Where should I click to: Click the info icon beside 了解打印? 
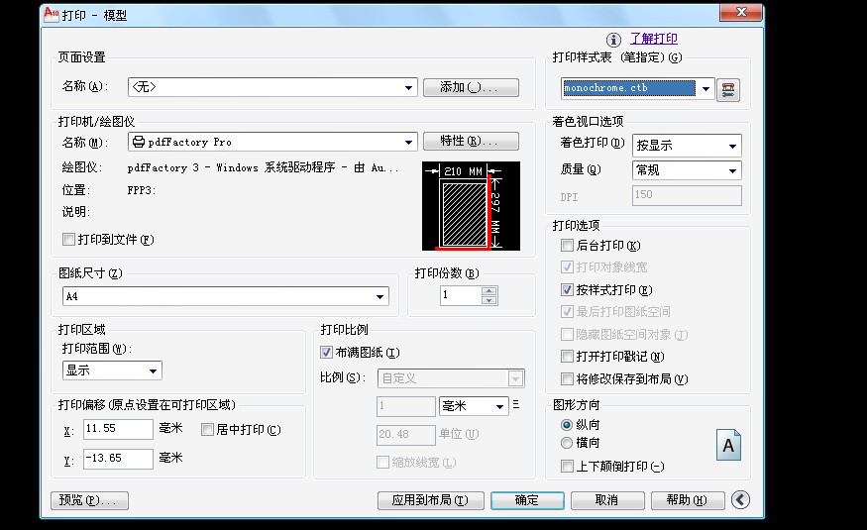click(x=614, y=40)
